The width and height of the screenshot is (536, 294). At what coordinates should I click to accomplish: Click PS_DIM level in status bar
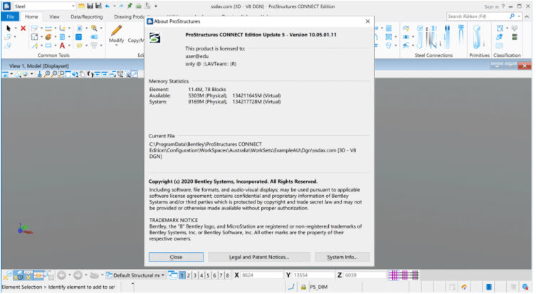pyautogui.click(x=319, y=287)
